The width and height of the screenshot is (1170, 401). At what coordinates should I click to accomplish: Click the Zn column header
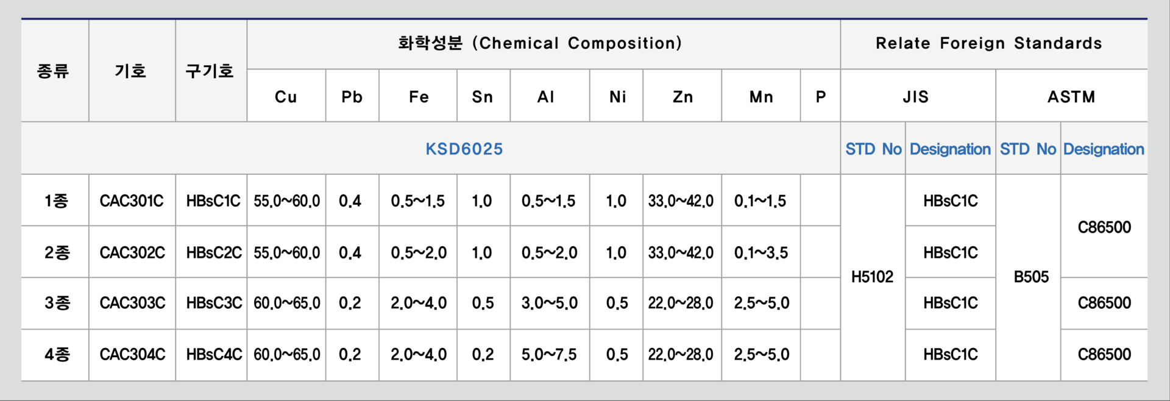pos(682,97)
